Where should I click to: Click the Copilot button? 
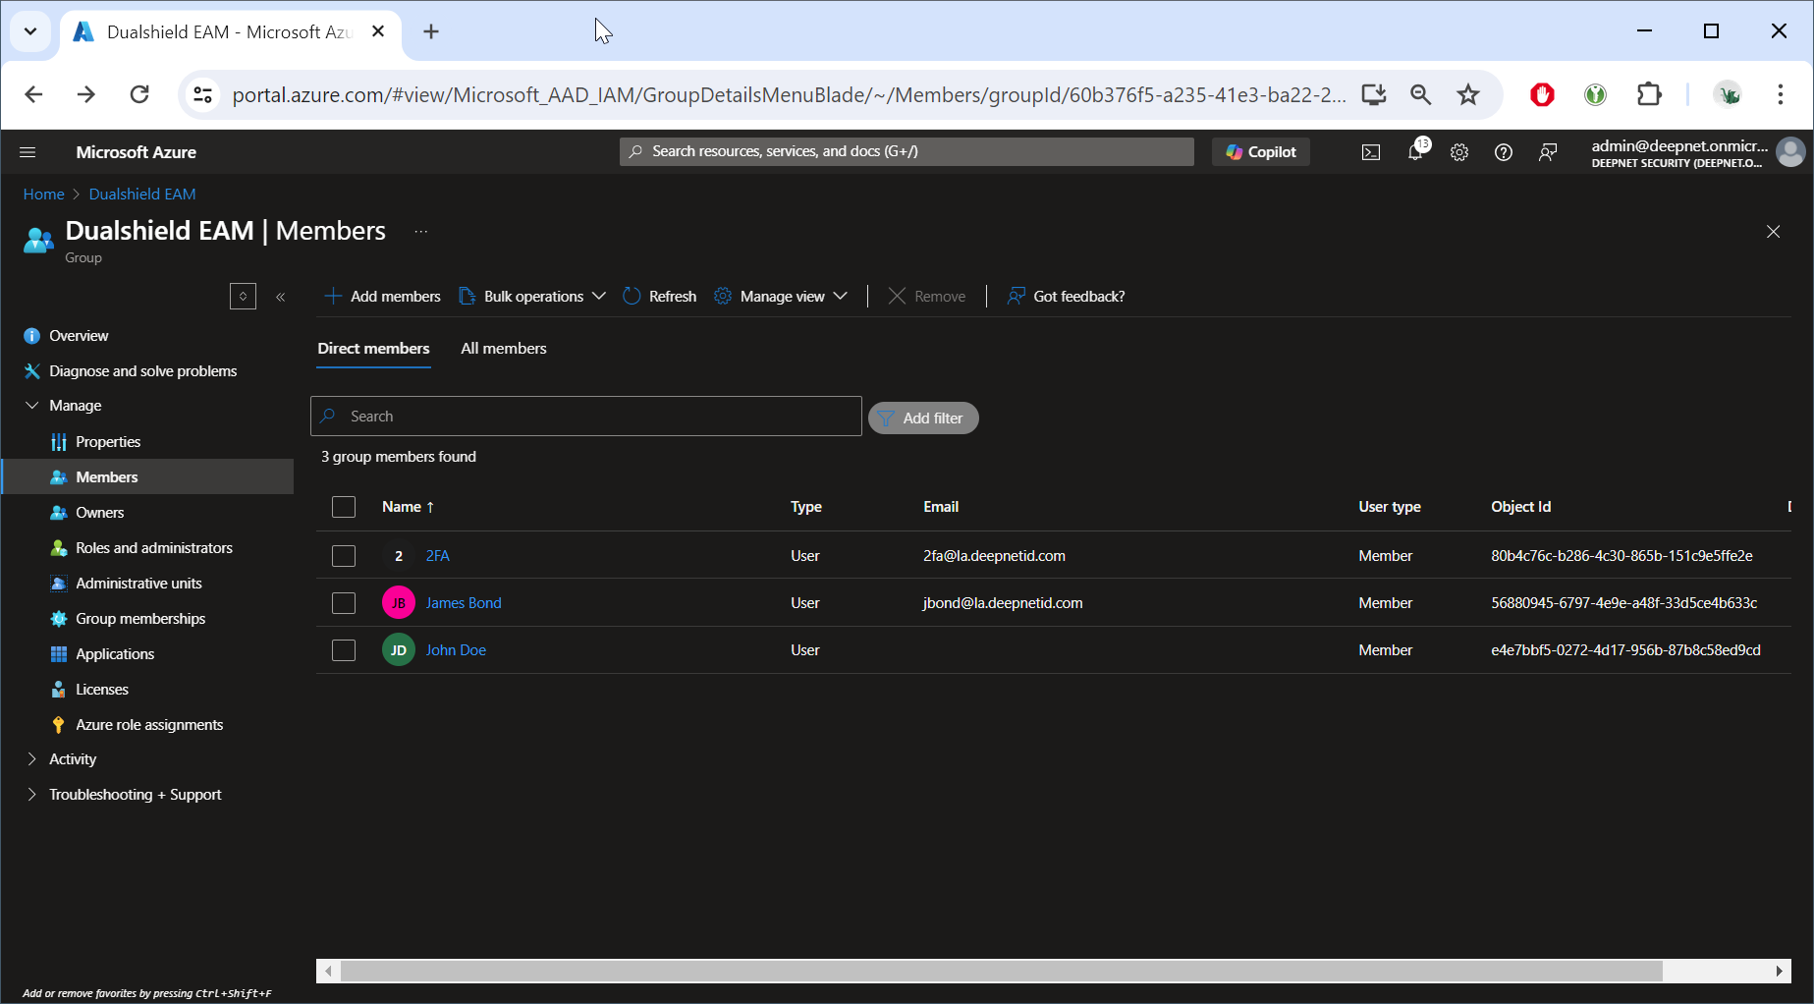coord(1261,152)
